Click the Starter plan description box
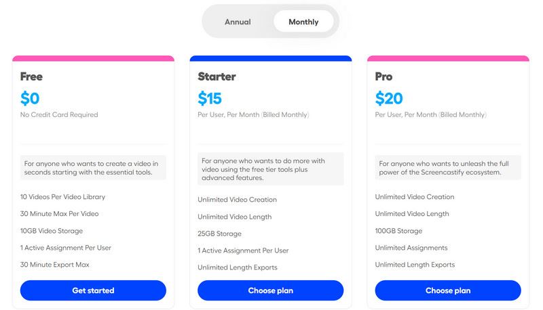543x310 pixels. pyautogui.click(x=271, y=169)
